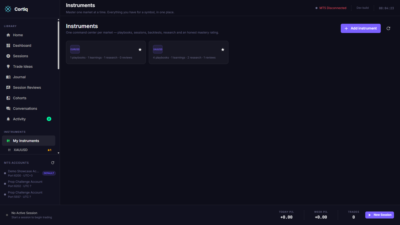Image resolution: width=400 pixels, height=225 pixels.
Task: Open Conversations
Action: 28,108
